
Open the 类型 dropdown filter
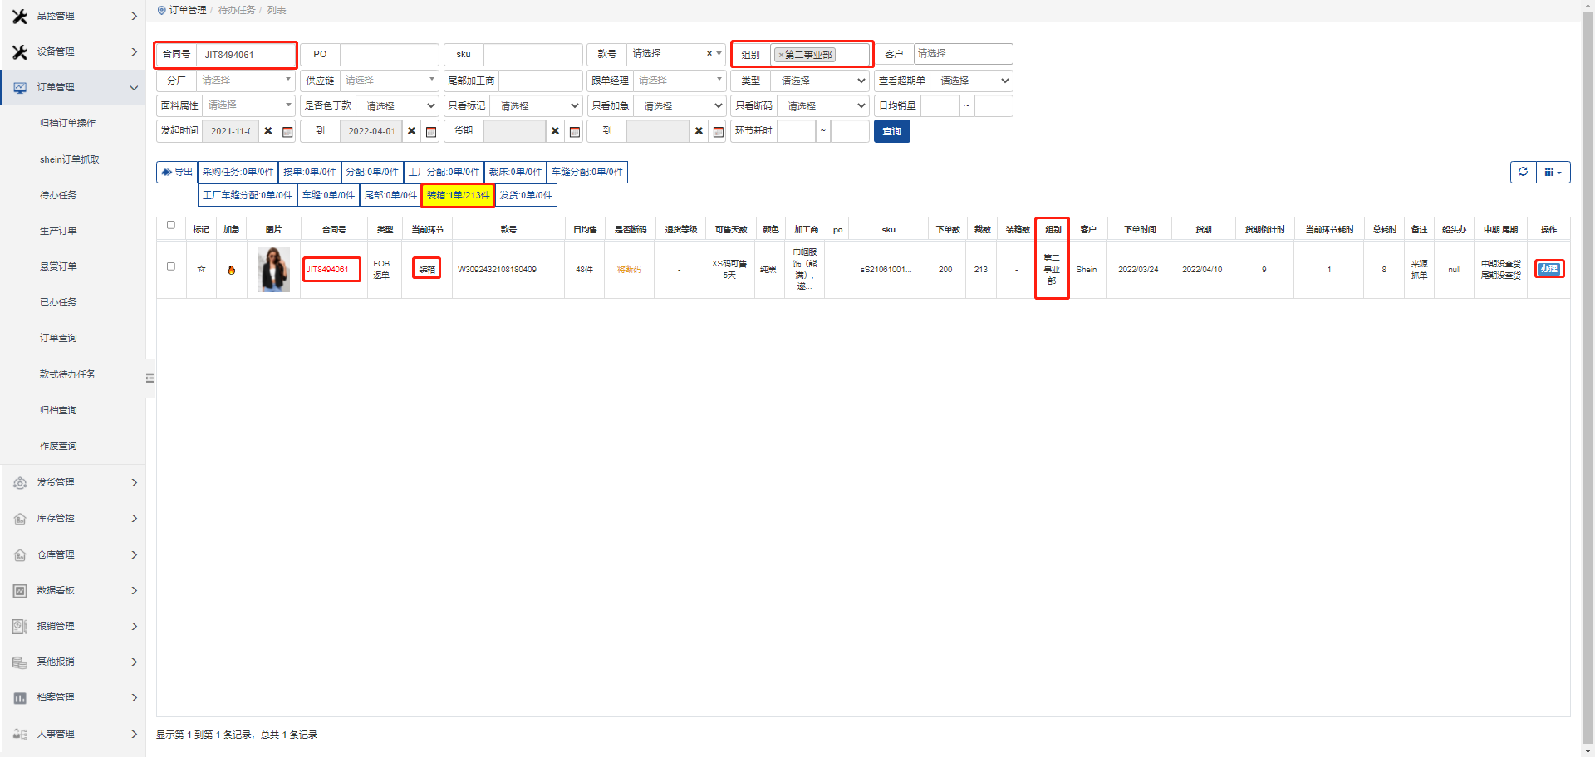(x=821, y=81)
